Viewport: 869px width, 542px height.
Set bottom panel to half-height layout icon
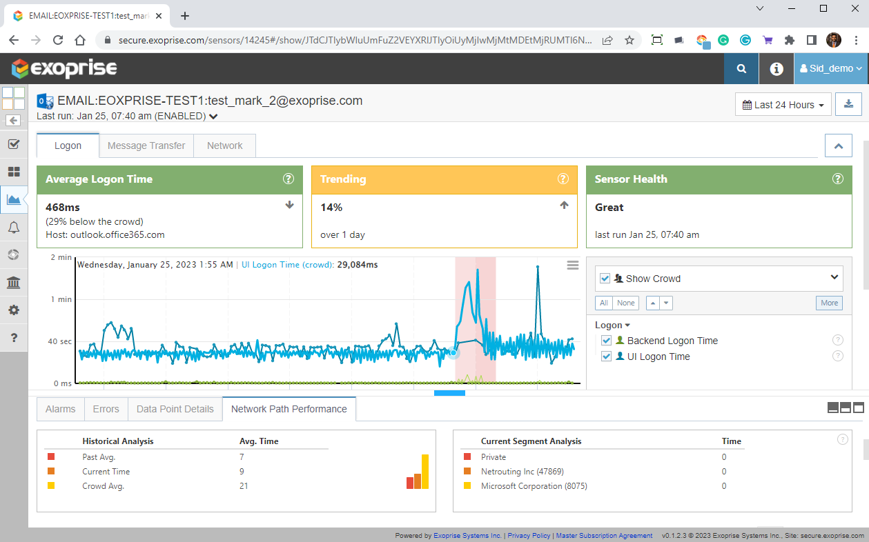(846, 408)
